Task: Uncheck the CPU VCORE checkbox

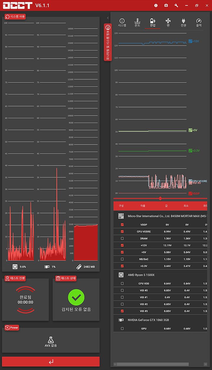Action: pos(122,232)
